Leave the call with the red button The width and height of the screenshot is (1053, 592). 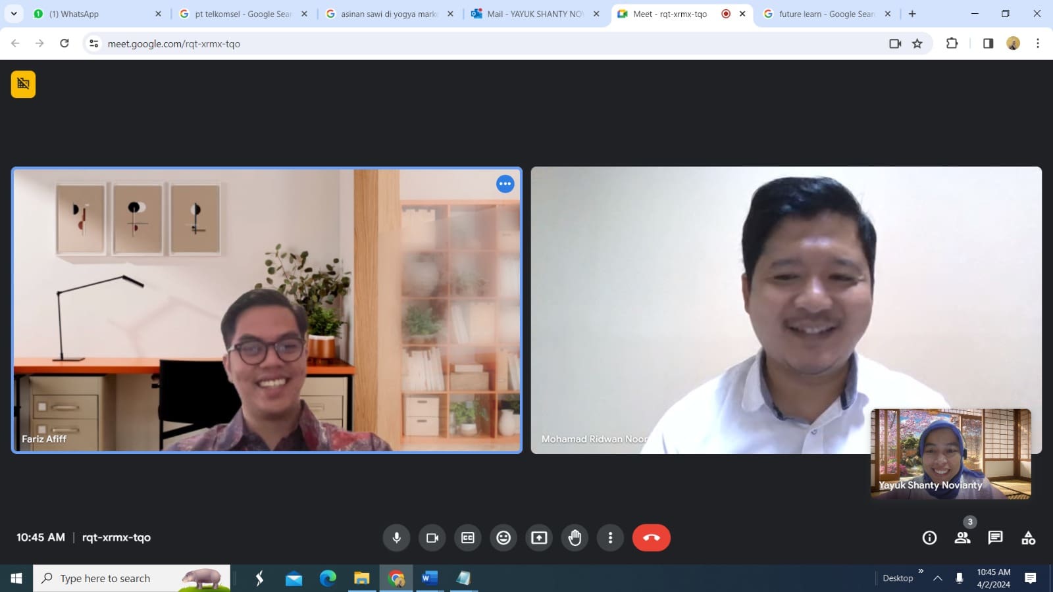[651, 537]
